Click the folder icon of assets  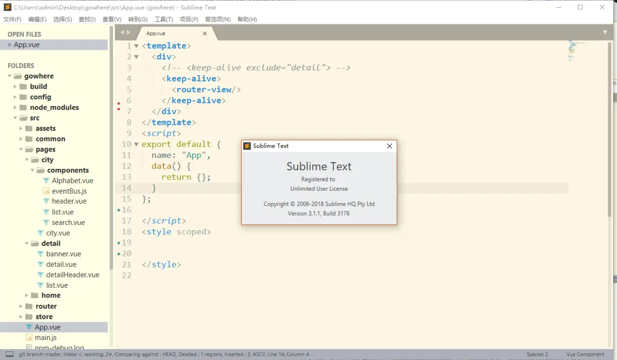click(x=29, y=129)
